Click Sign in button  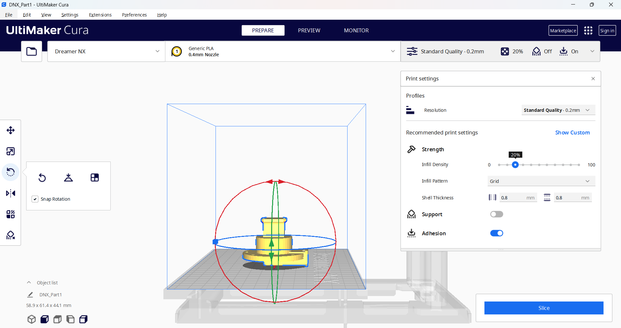pyautogui.click(x=607, y=30)
